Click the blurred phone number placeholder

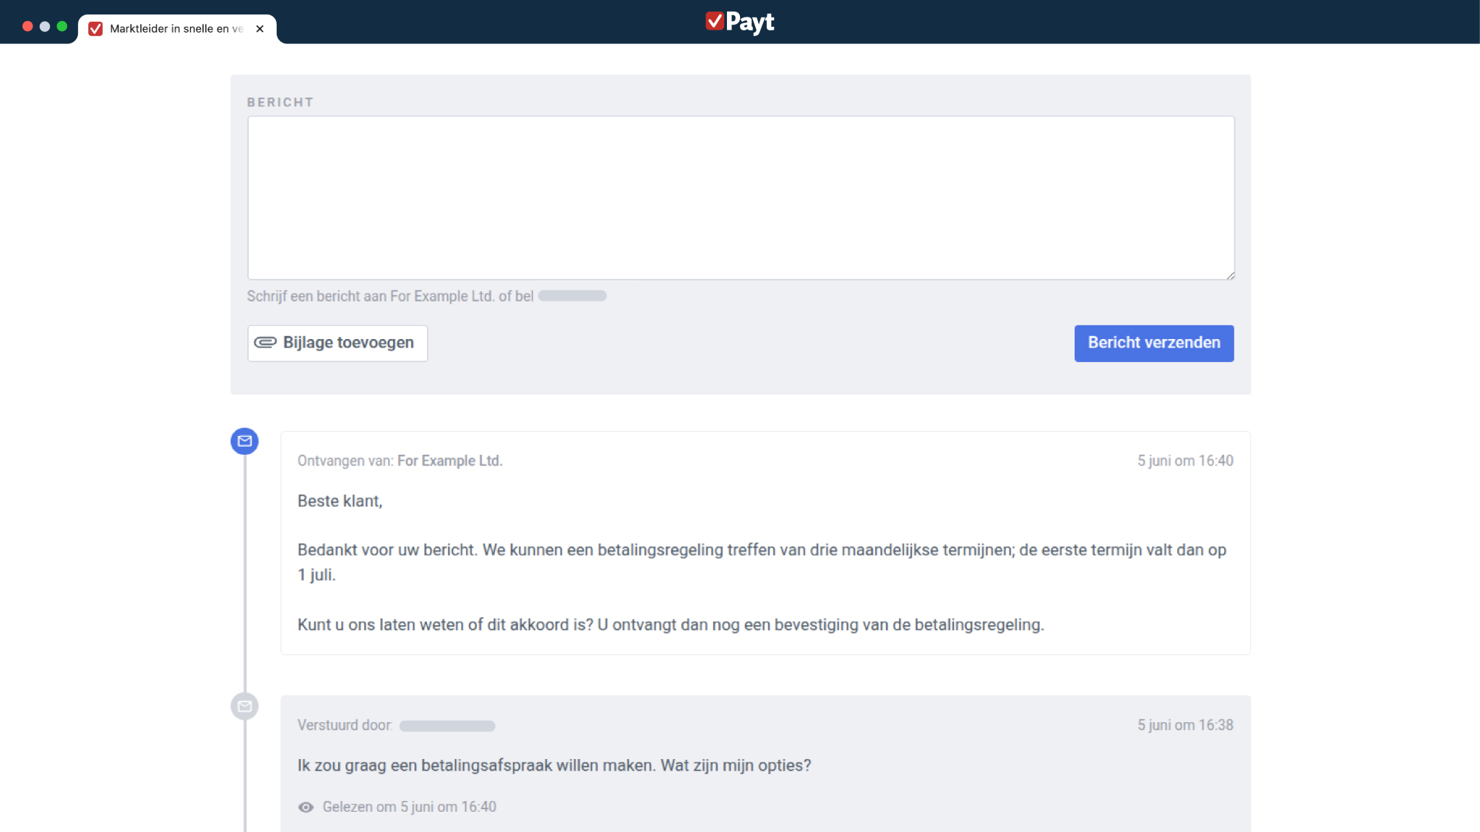[x=572, y=296]
